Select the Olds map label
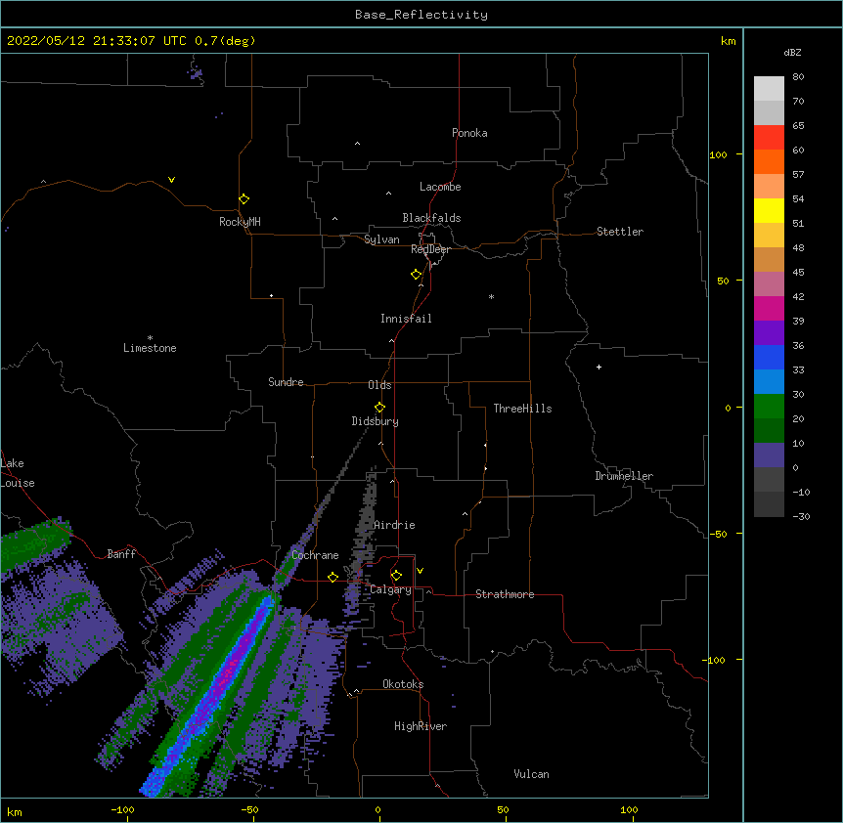843x823 pixels. [x=379, y=385]
